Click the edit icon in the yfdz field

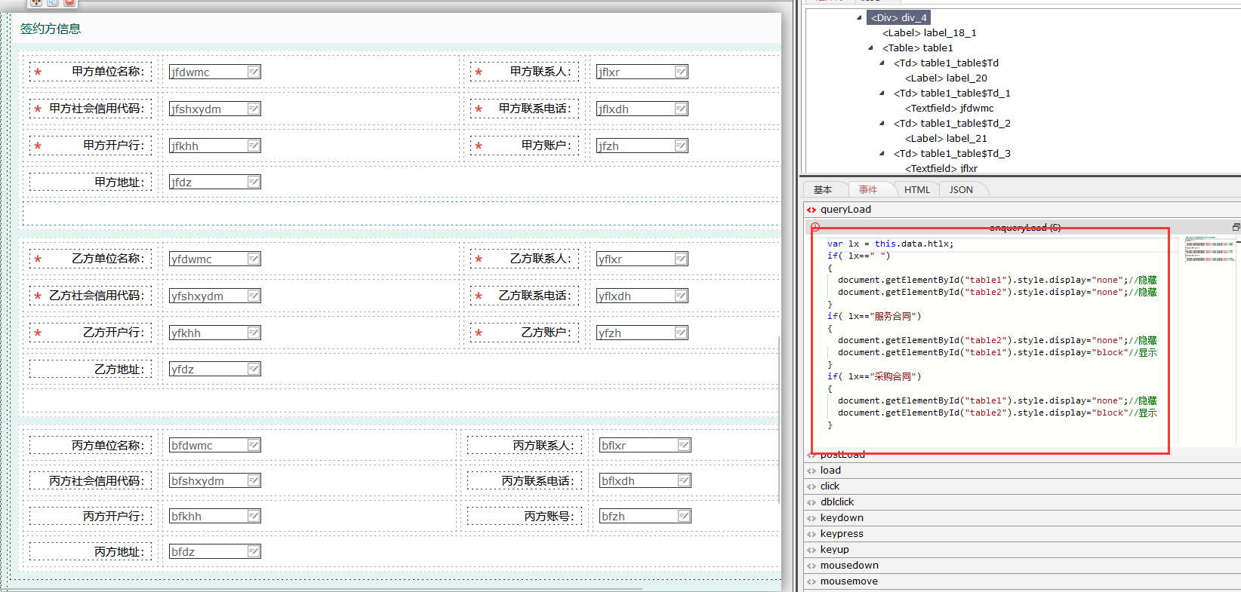(254, 369)
